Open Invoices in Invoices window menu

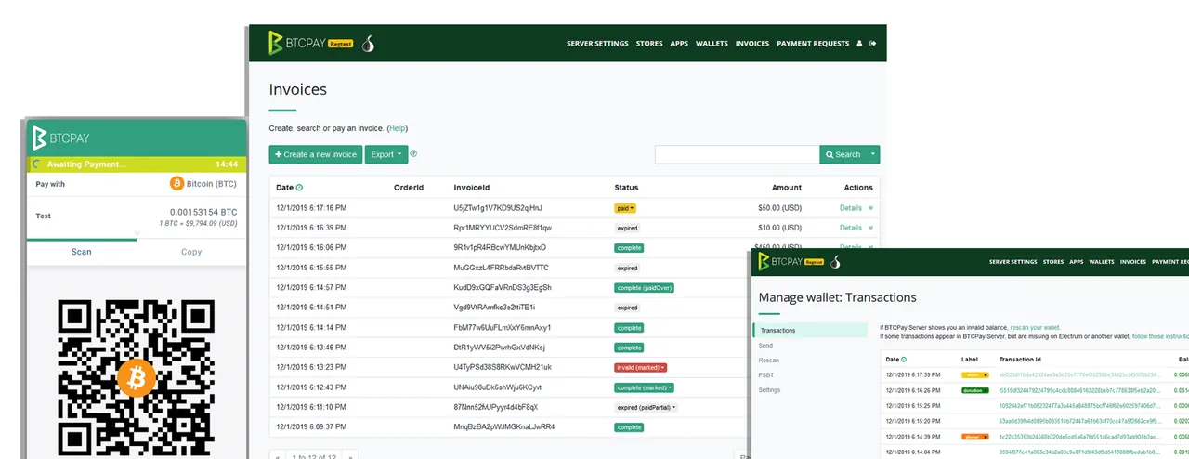(x=752, y=44)
